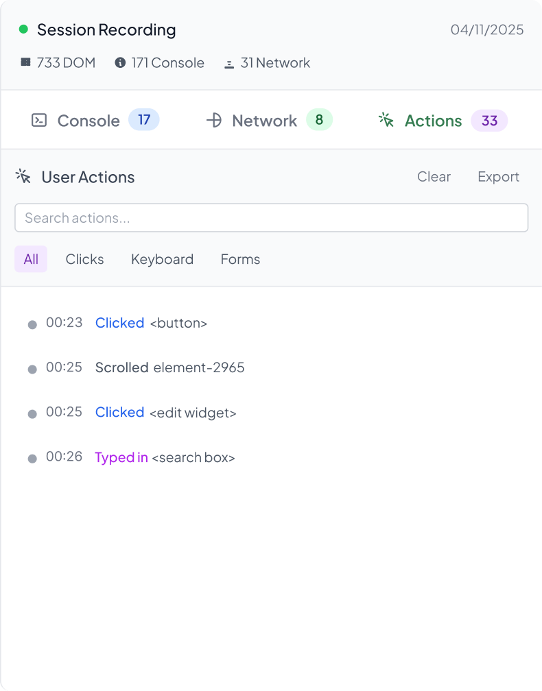The height and width of the screenshot is (691, 542).
Task: Filter actions by Forms
Action: coord(240,259)
